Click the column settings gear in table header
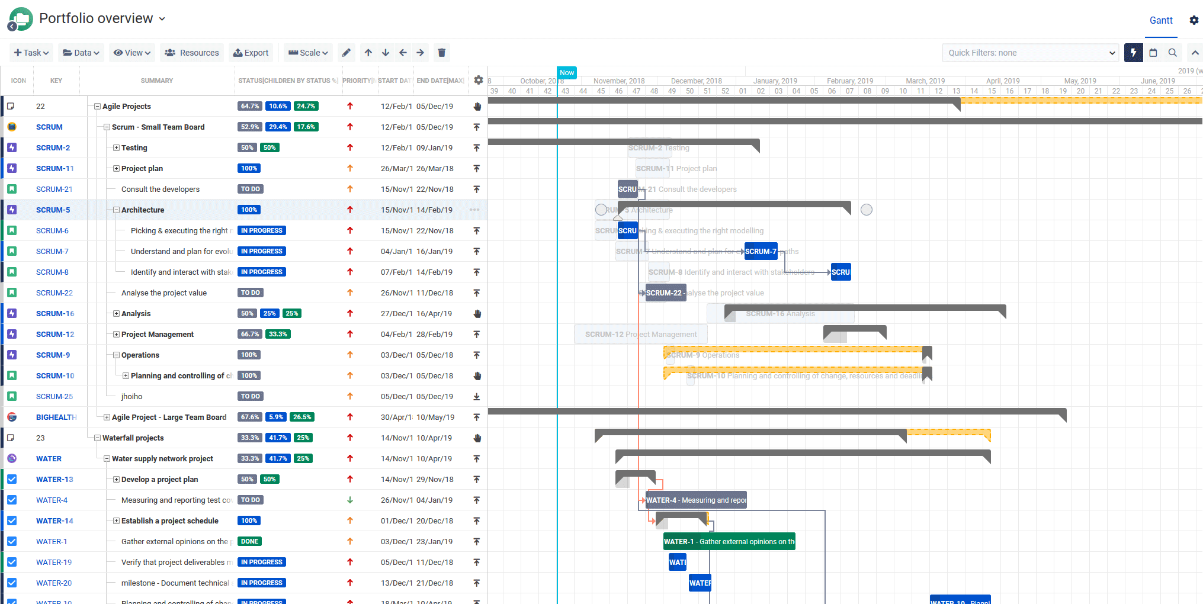The height and width of the screenshot is (604, 1203). tap(479, 80)
